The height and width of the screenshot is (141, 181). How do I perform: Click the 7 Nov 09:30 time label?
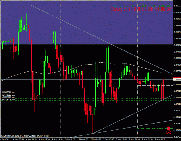(x=96, y=139)
